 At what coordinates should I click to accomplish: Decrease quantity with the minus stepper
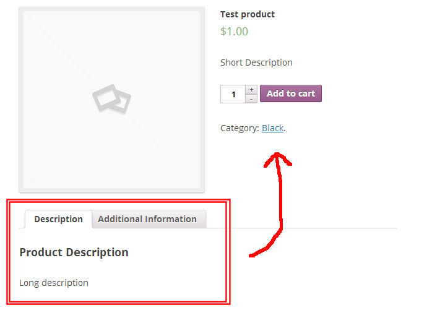251,99
